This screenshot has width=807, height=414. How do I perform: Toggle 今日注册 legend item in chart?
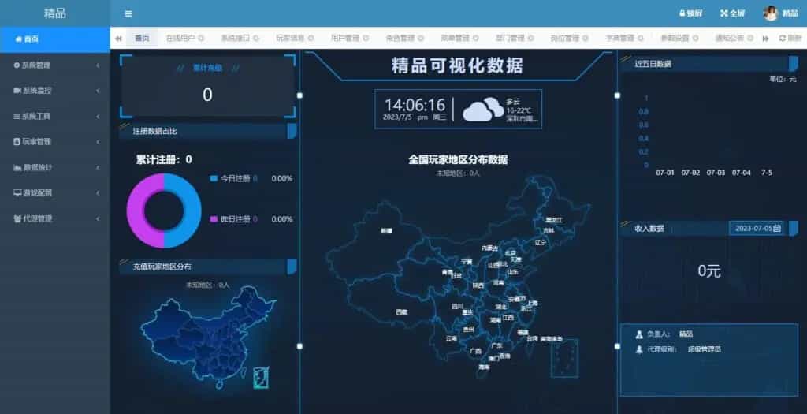(x=232, y=179)
